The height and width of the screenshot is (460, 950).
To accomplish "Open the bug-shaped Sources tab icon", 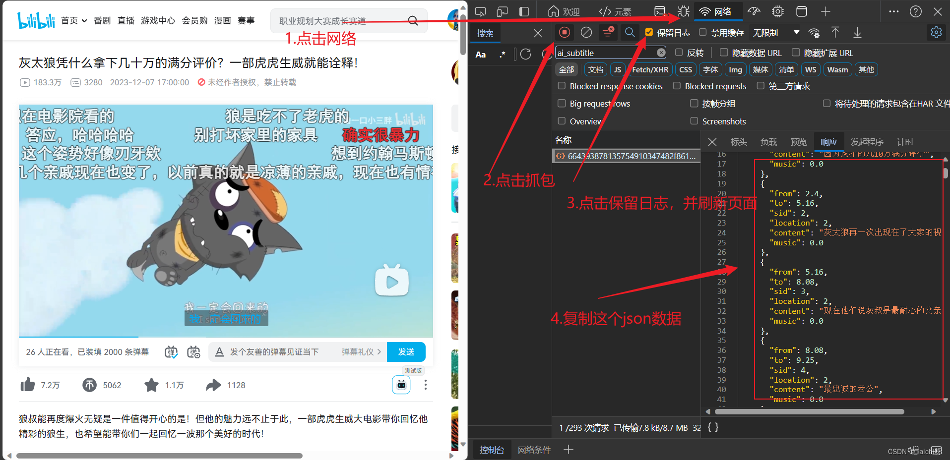I will (684, 11).
